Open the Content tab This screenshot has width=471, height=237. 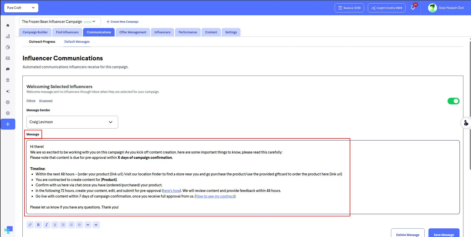click(211, 32)
